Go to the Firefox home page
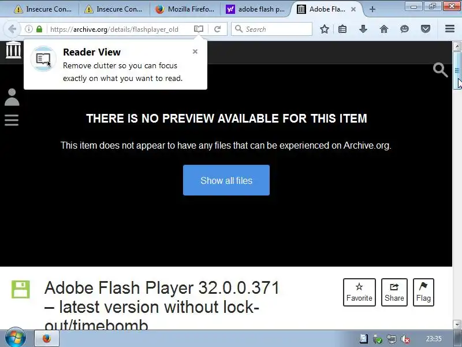The height and width of the screenshot is (347, 462). (x=384, y=29)
